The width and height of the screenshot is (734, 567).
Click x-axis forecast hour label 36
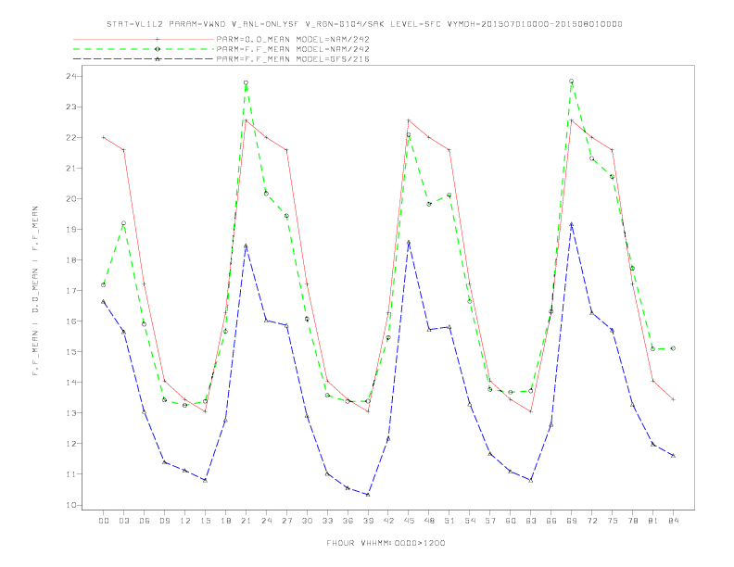[x=348, y=521]
